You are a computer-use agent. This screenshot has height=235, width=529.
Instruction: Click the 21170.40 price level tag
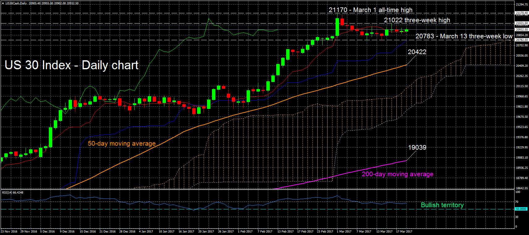(522, 13)
